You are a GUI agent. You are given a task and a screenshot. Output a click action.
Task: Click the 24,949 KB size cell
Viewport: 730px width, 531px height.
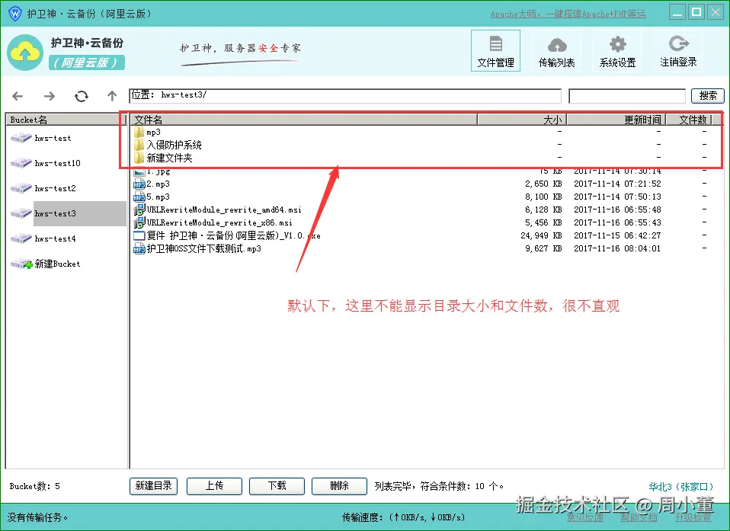(x=541, y=236)
